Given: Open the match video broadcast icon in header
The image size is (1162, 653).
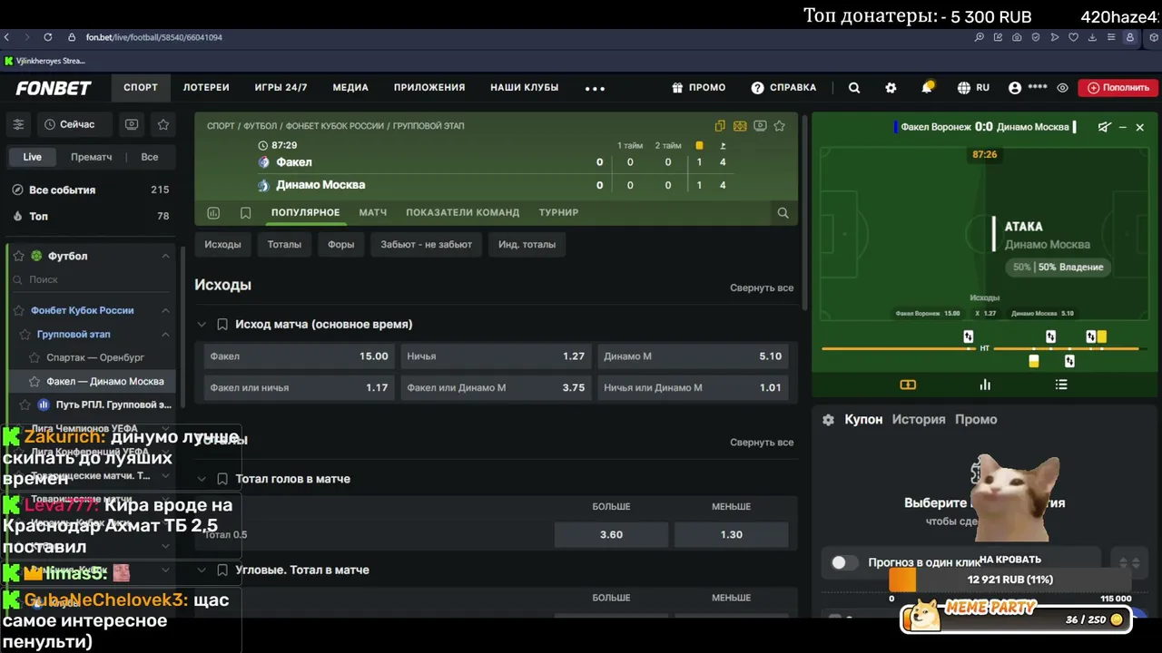Looking at the screenshot, I should 760,126.
